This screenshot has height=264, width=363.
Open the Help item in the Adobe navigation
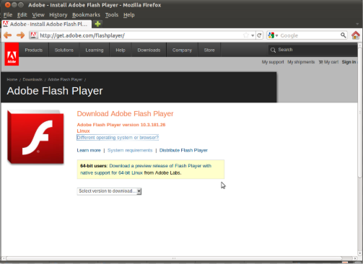[x=121, y=50]
